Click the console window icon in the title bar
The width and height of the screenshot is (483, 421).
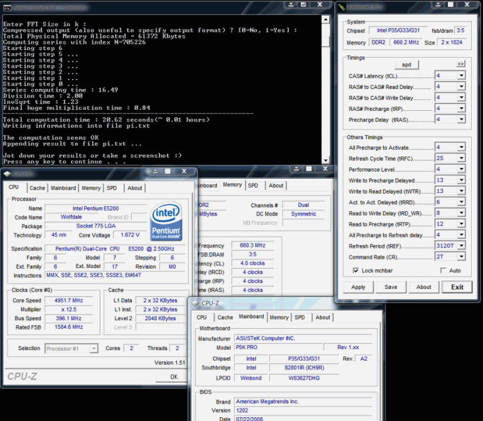[7, 8]
